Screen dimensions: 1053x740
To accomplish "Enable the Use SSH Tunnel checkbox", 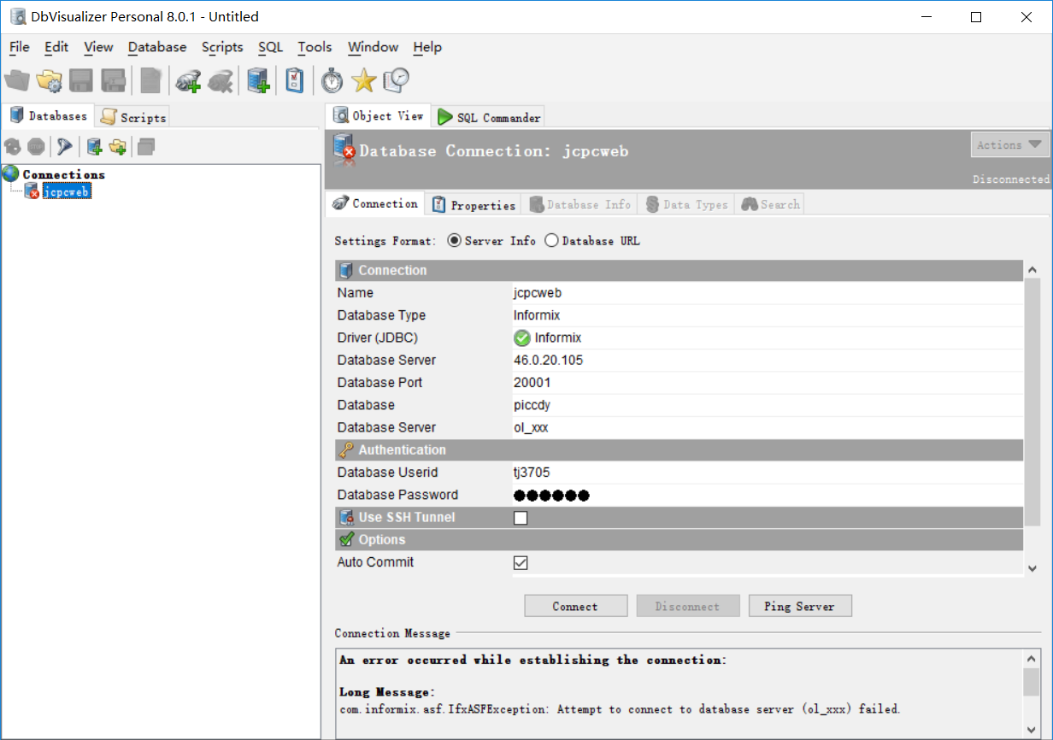I will pos(521,517).
